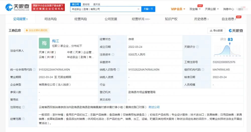Click the help icon beside 天眼评分

(x=197, y=47)
